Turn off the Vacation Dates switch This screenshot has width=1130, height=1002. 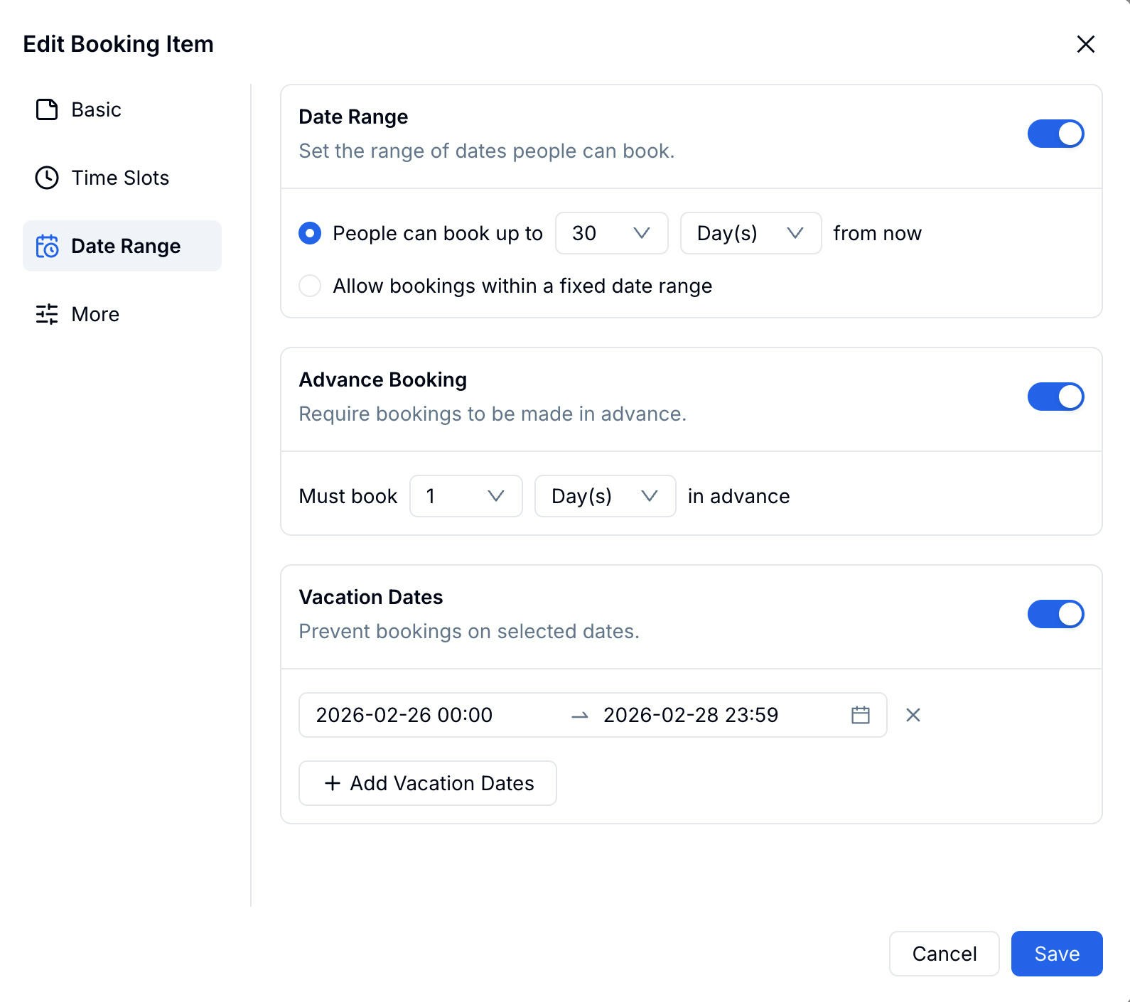click(x=1055, y=614)
